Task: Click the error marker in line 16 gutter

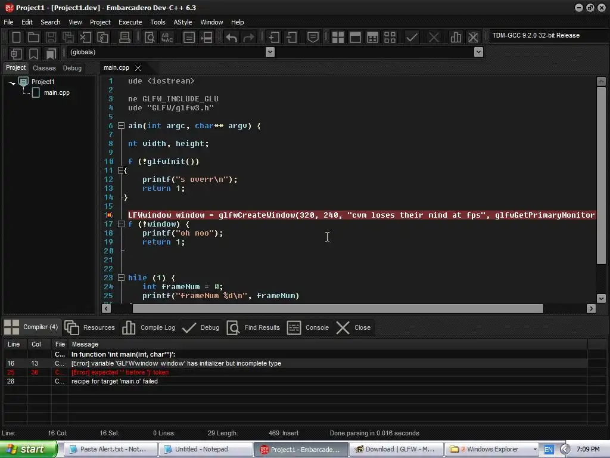Action: [110, 215]
